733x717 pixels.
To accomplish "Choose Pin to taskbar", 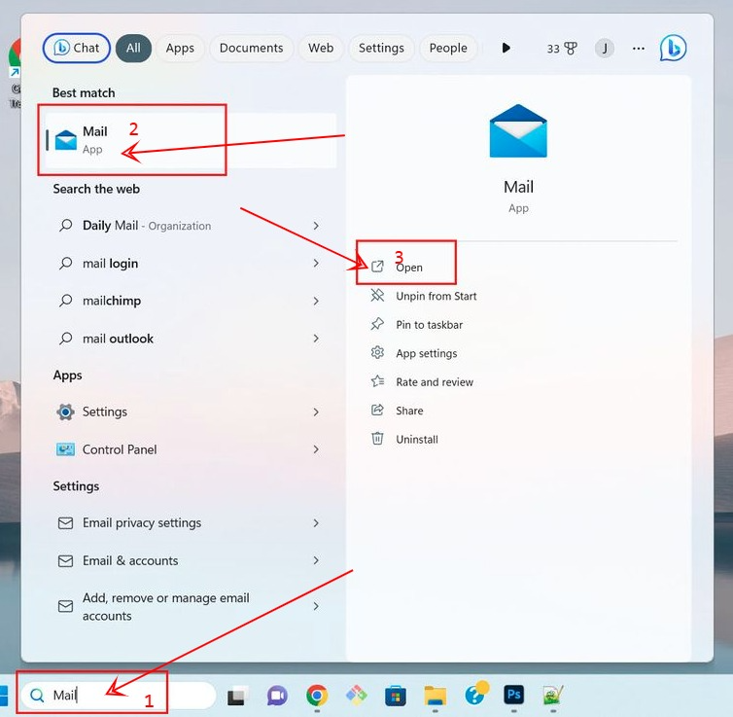I will (x=416, y=325).
